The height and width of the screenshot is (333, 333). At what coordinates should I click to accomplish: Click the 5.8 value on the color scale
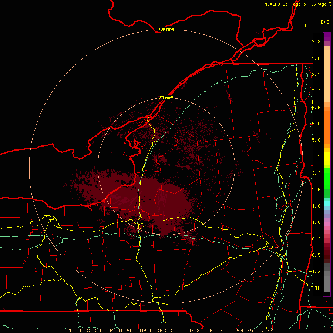pyautogui.click(x=316, y=124)
